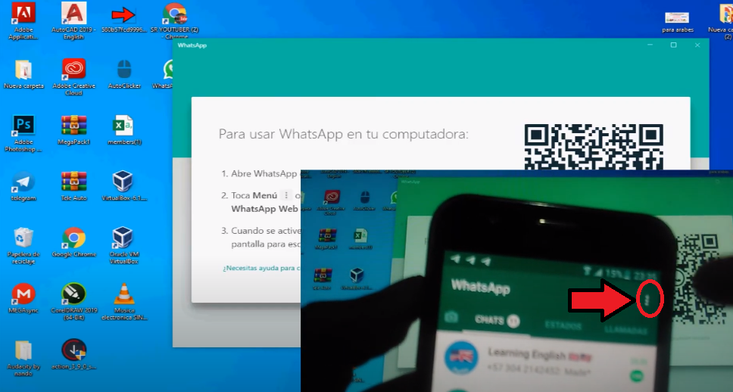
Task: Open the para arabes file icon
Action: pos(678,21)
